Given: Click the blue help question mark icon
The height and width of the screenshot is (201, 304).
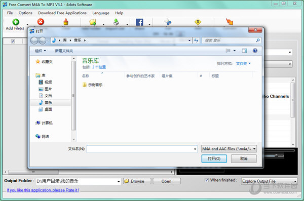Looking at the screenshot, I should coord(255,51).
